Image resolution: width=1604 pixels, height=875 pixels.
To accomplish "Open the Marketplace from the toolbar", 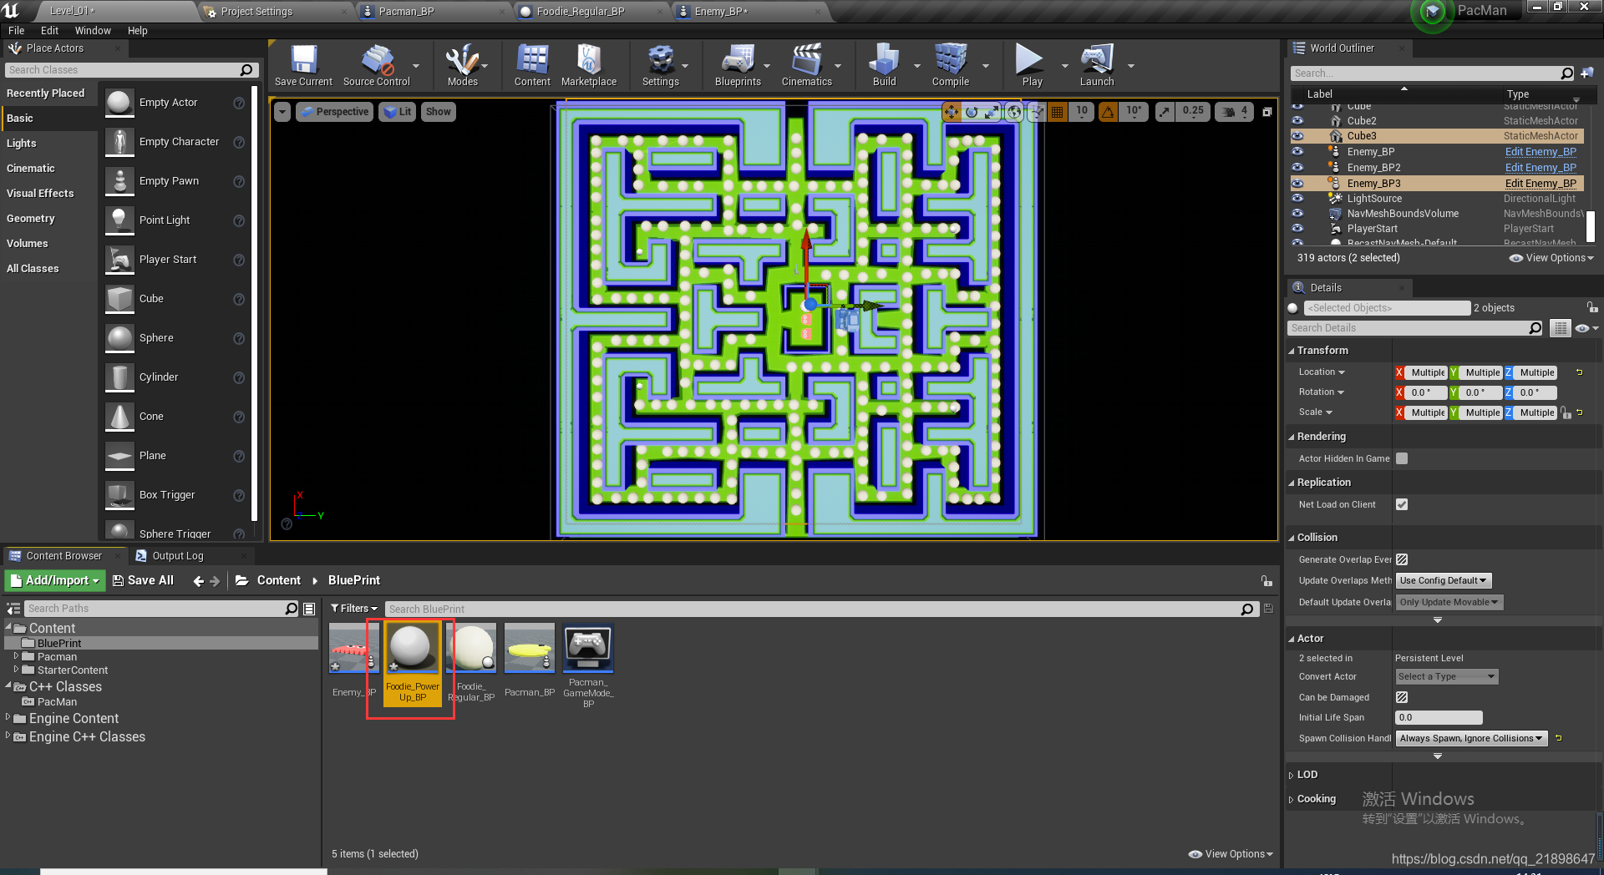I will click(589, 66).
